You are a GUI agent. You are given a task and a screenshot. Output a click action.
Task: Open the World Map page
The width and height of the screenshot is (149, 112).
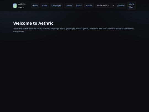132,6
